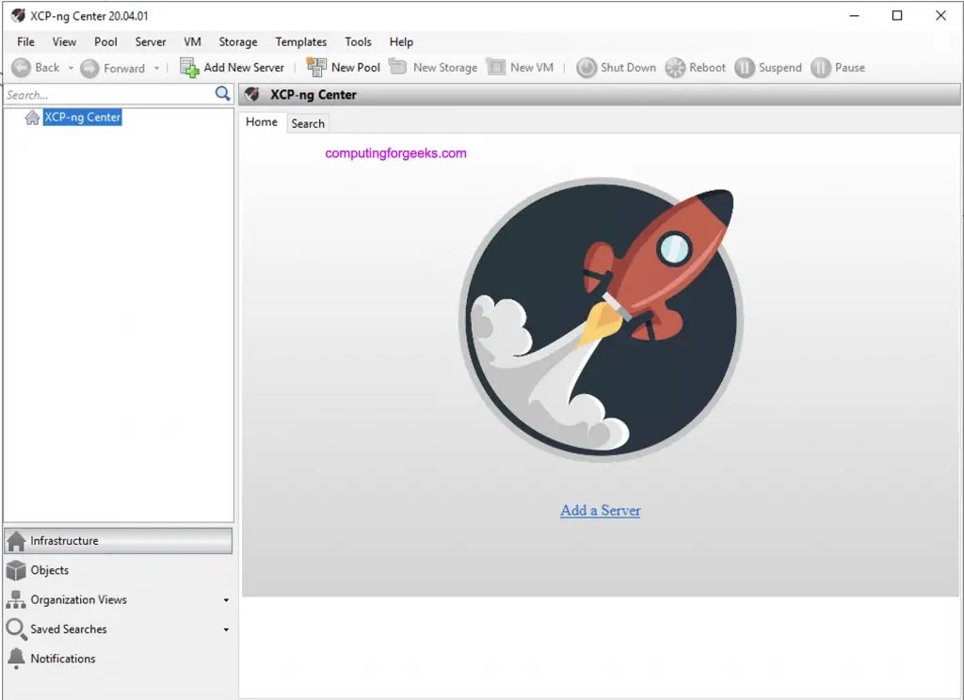Viewport: 964px width, 700px height.
Task: Open the Back history dropdown arrow
Action: click(71, 69)
